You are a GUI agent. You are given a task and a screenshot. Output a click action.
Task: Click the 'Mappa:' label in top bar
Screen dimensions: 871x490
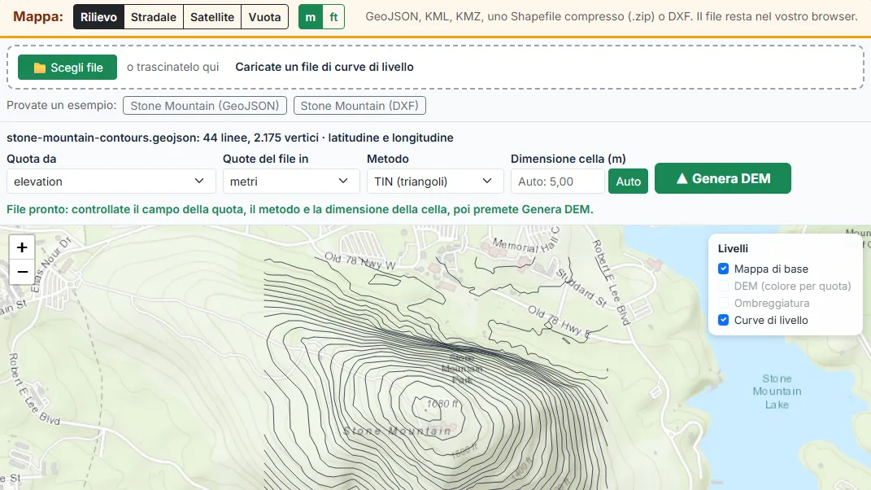pos(38,16)
